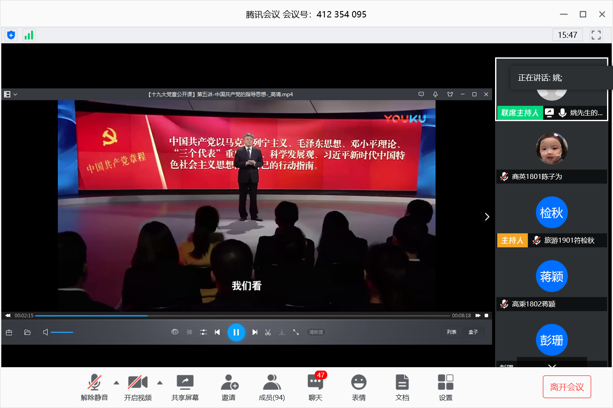Open the 文档 documents panel
The width and height of the screenshot is (613, 408).
402,386
